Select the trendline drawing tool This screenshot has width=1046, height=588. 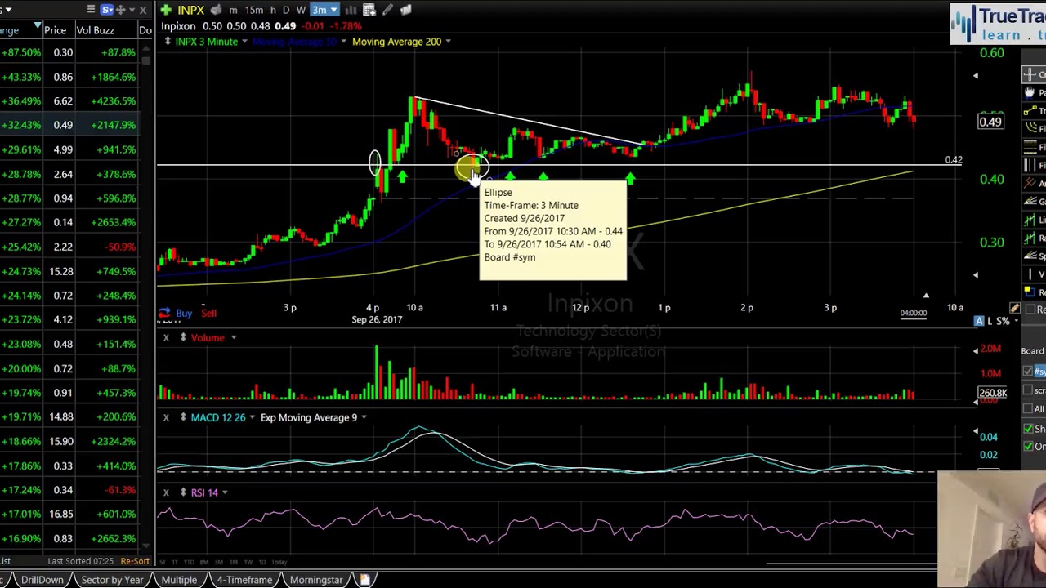point(1030,110)
